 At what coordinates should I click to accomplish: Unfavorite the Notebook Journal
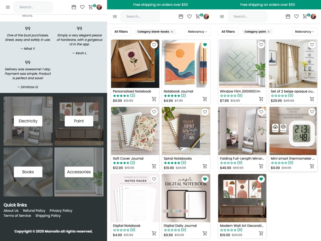[x=205, y=45]
